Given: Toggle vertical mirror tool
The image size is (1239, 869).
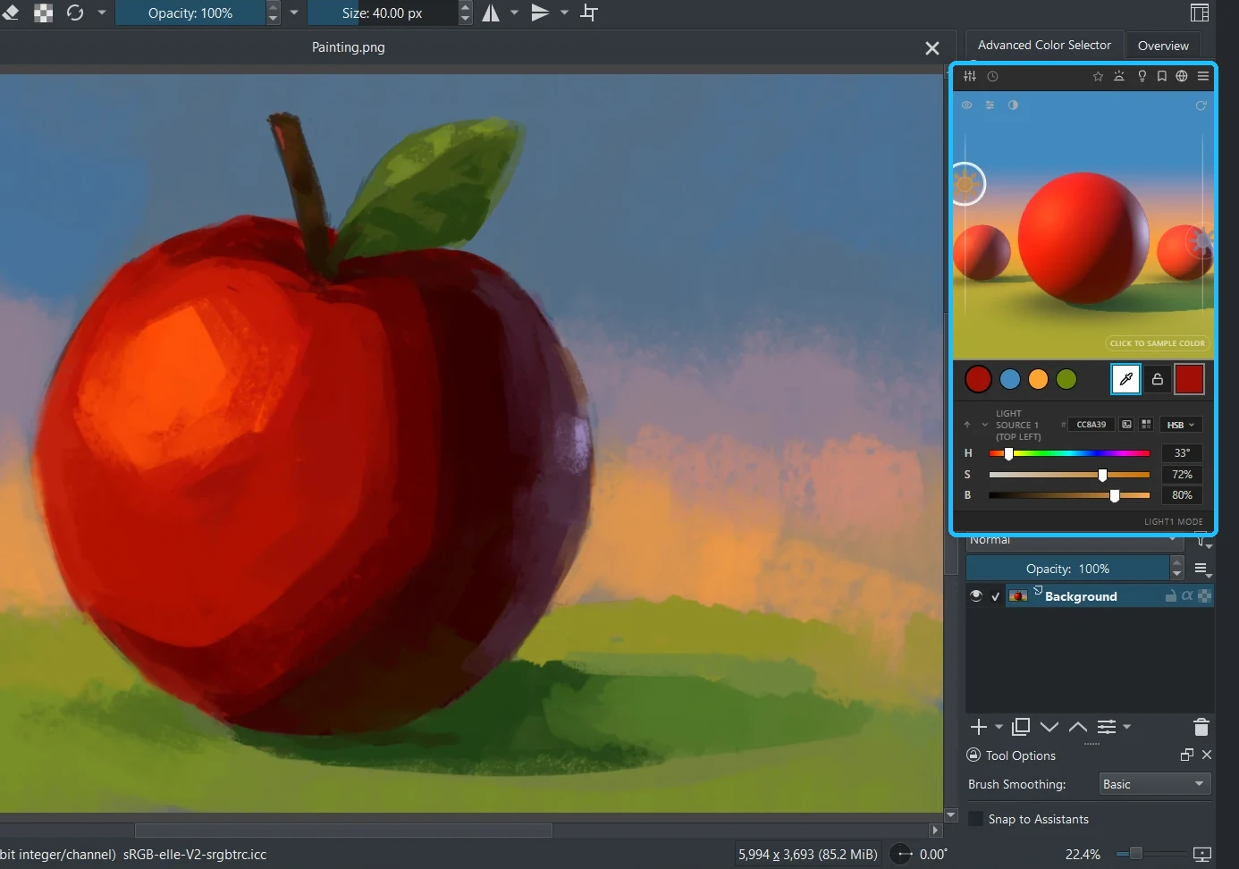Looking at the screenshot, I should point(540,13).
